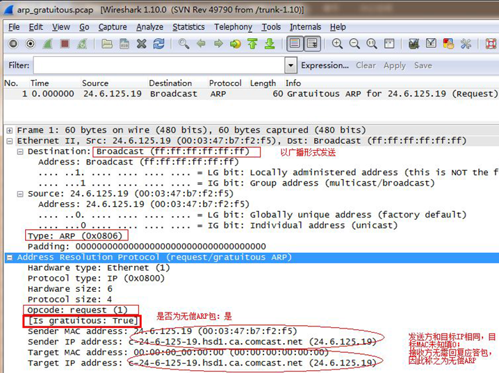The height and width of the screenshot is (373, 499).
Task: Apply the display filter
Action: 395,65
